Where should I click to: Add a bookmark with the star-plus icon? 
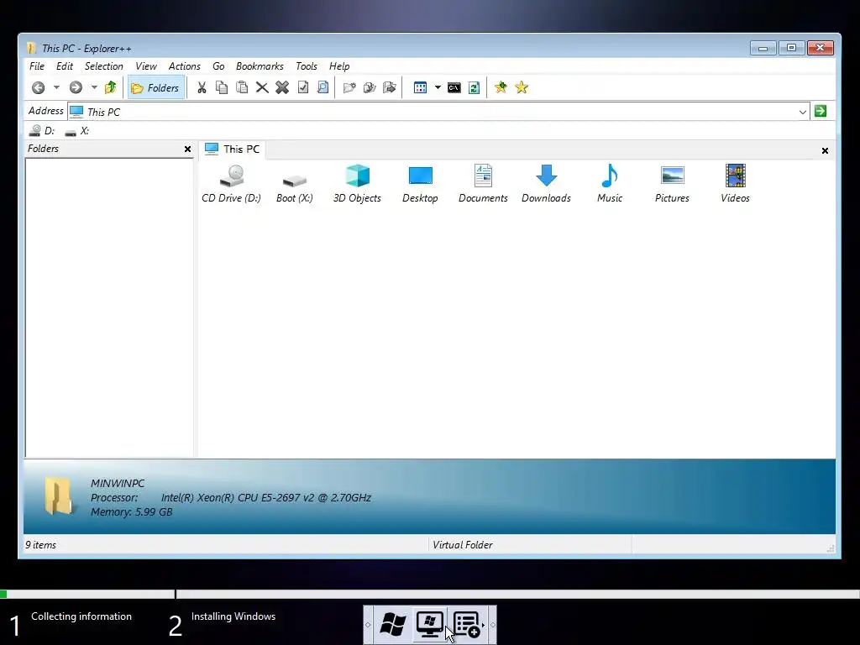click(501, 87)
